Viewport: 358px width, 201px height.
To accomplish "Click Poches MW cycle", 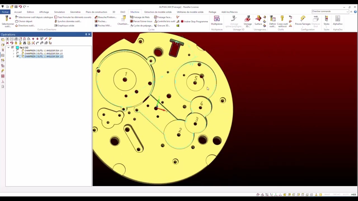I will pos(103,26).
